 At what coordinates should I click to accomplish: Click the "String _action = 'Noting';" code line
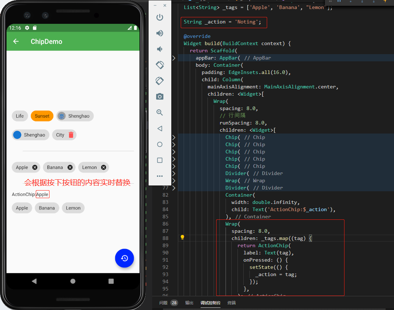[222, 22]
